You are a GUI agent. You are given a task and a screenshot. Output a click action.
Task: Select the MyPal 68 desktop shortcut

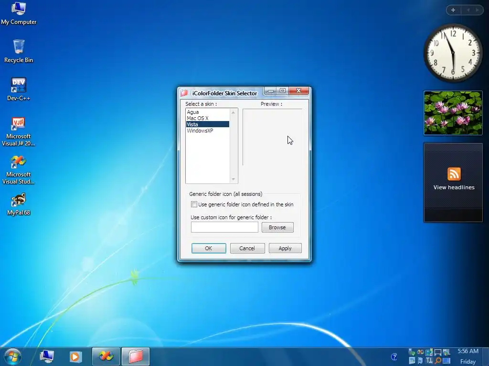coord(19,204)
